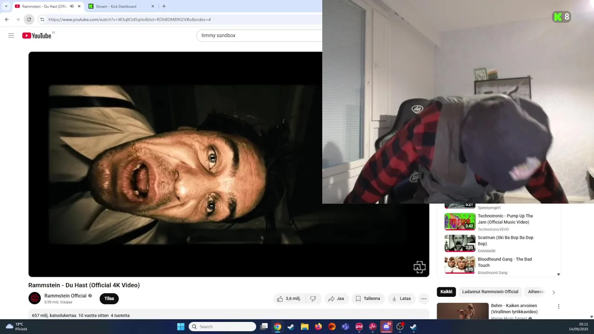The image size is (594, 334).
Task: Open Scatman playlist thumbnail
Action: point(460,243)
